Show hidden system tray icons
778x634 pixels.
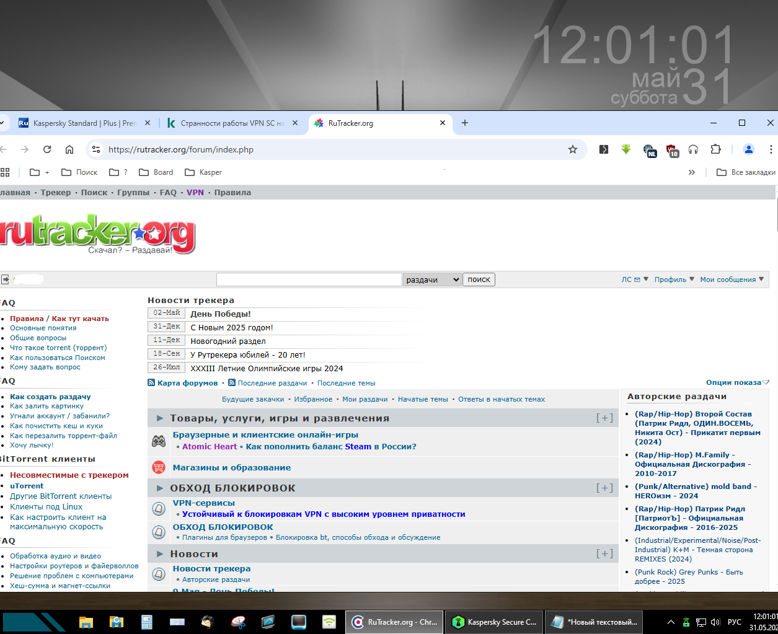[x=671, y=622]
